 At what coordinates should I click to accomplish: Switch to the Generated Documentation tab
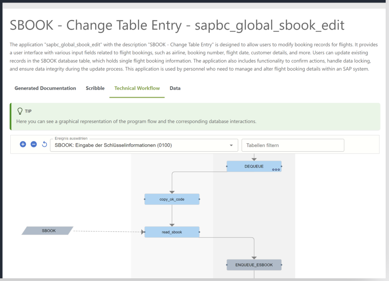click(x=45, y=88)
